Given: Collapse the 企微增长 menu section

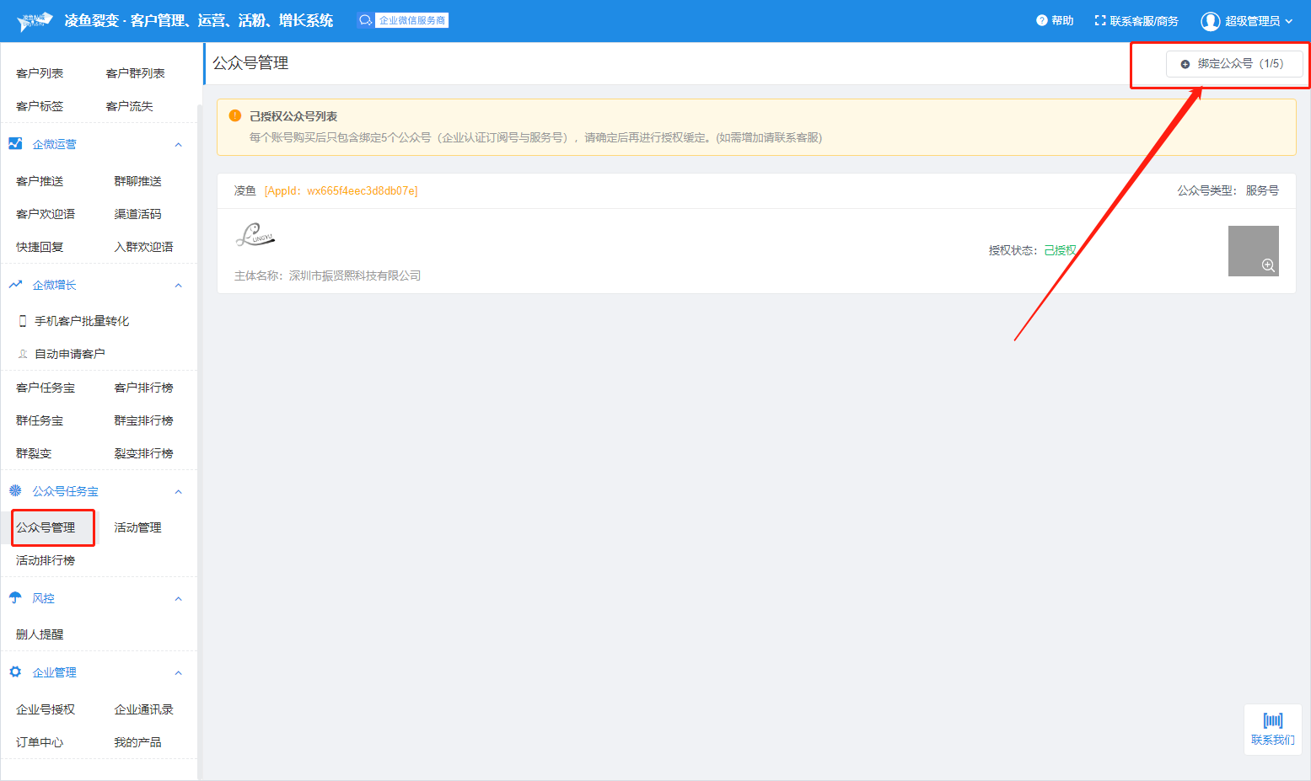Looking at the screenshot, I should (178, 286).
